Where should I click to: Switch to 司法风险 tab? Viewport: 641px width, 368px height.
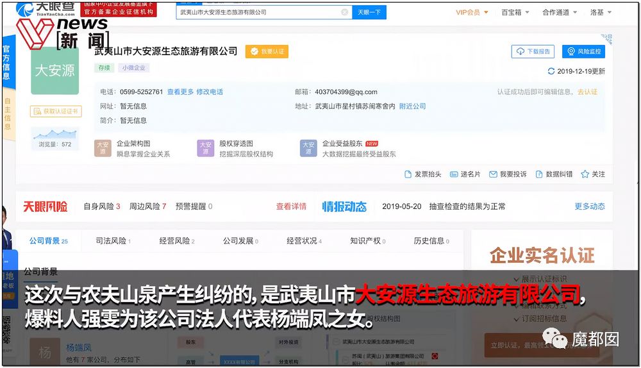click(113, 241)
